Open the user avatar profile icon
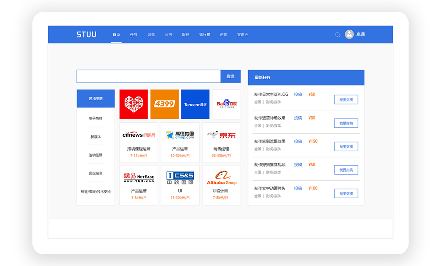 point(349,34)
